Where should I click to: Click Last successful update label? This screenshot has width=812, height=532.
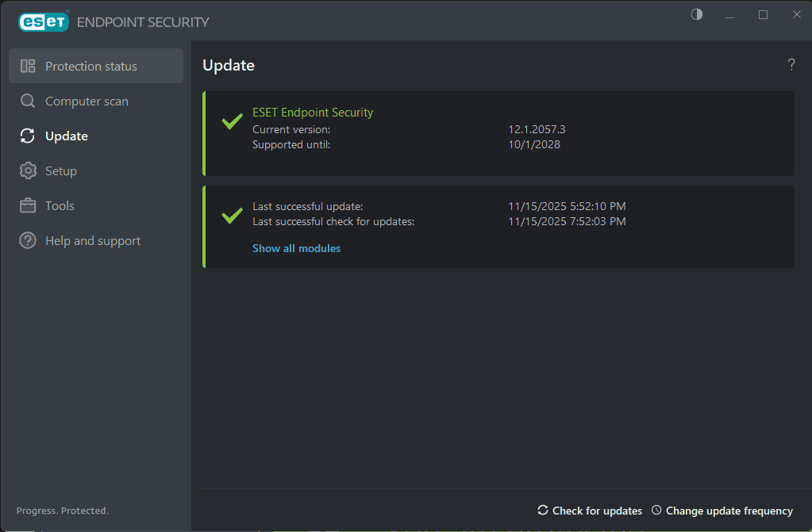coord(308,206)
